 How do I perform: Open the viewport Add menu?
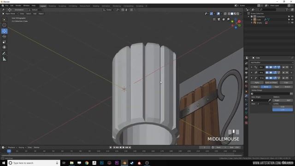(x=35, y=14)
